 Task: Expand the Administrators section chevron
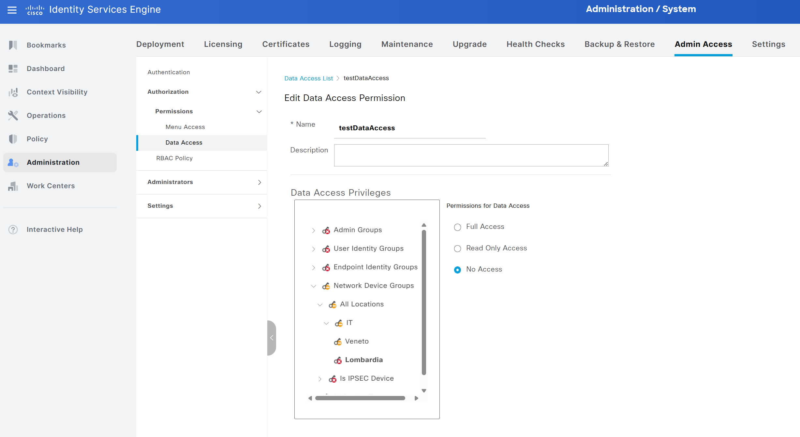coord(259,182)
